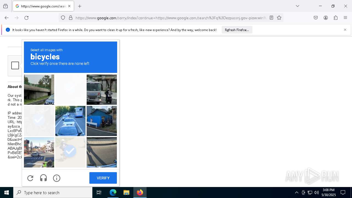Show hidden system tray icons
The width and height of the screenshot is (352, 198).
(x=296, y=193)
